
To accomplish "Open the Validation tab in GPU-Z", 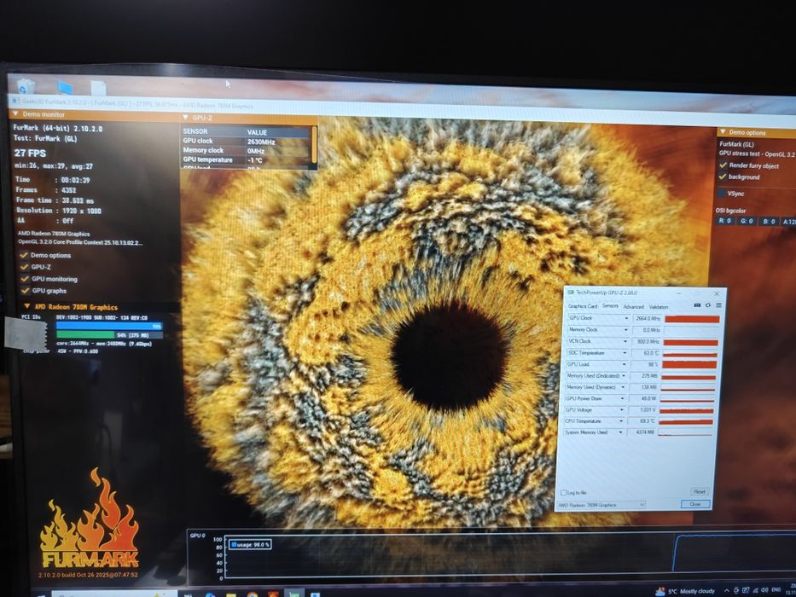I will click(x=659, y=307).
